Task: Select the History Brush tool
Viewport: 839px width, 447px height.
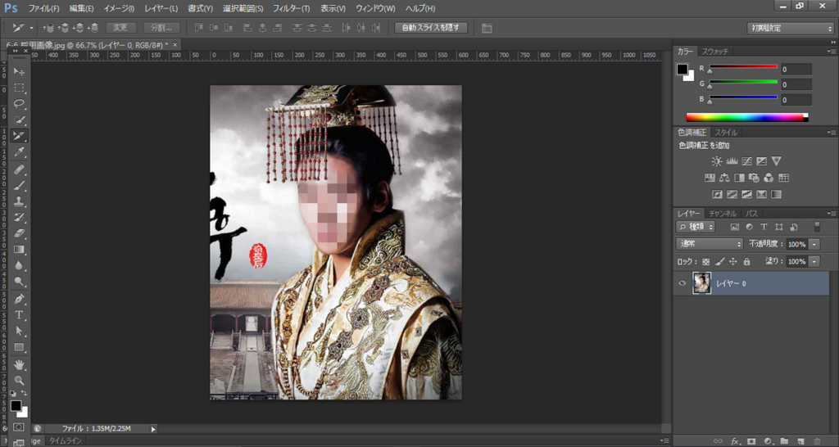Action: point(19,218)
